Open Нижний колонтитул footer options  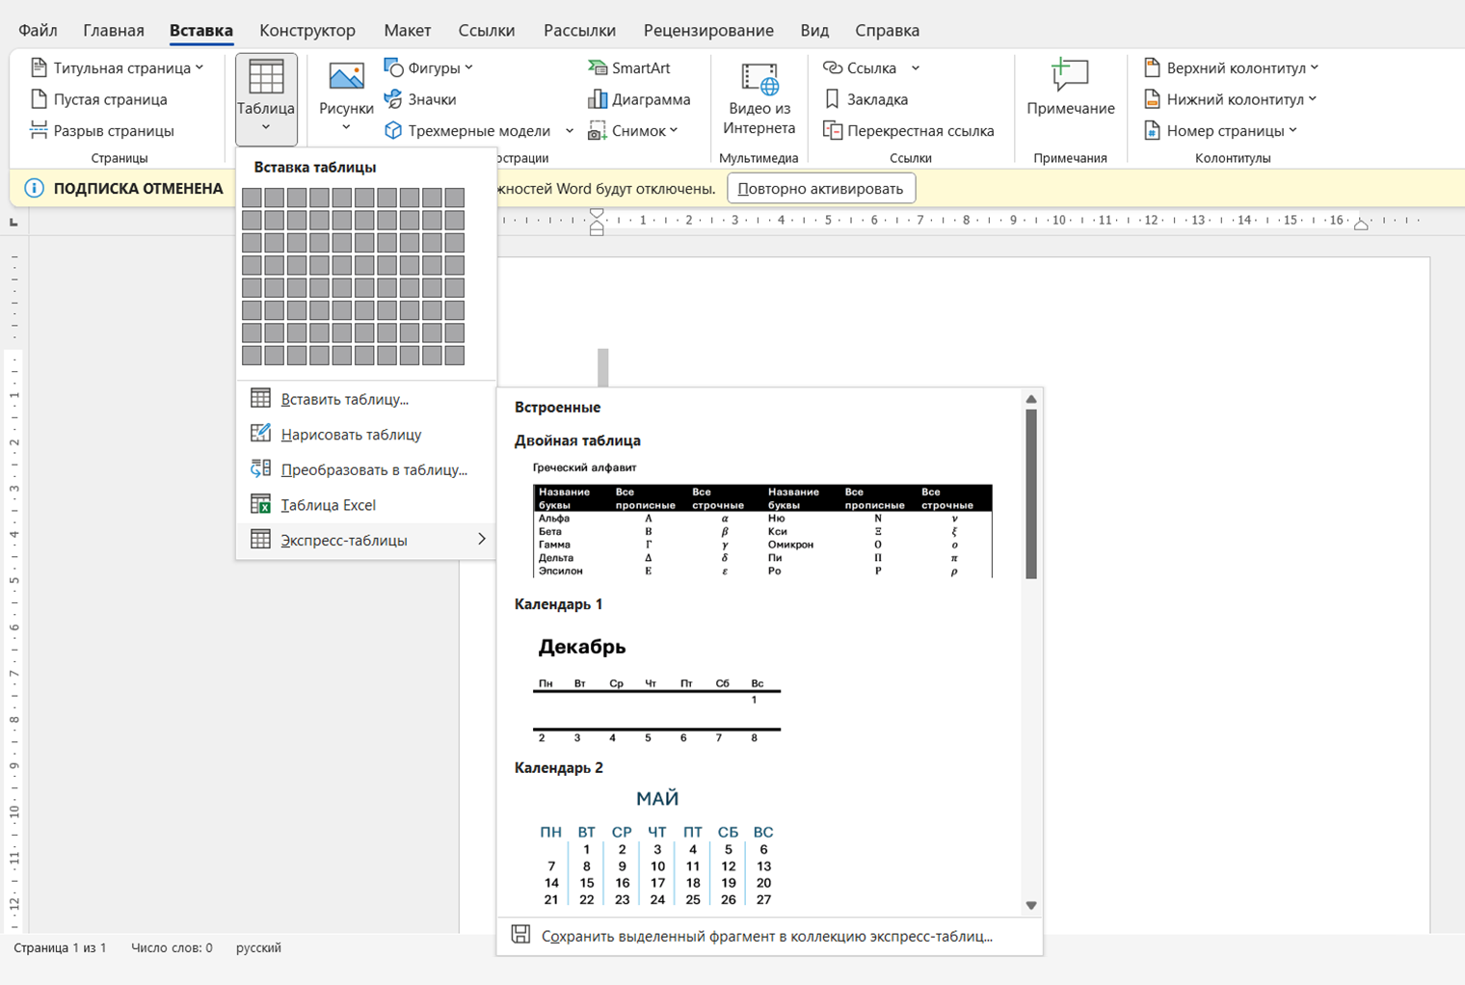1230,99
